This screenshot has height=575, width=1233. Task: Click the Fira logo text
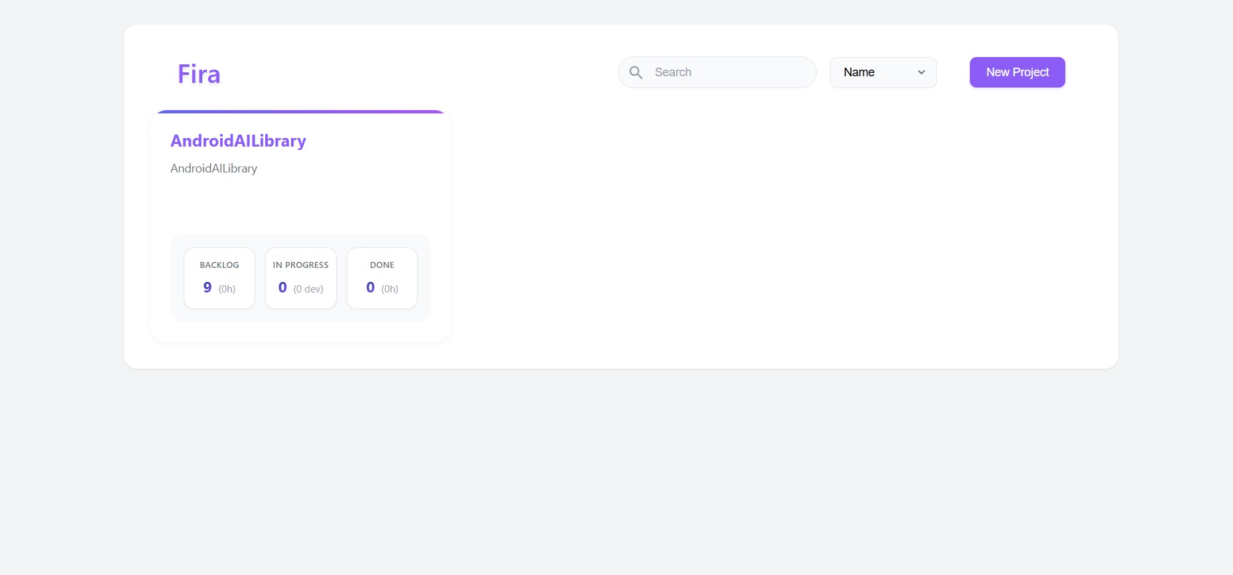tap(199, 74)
